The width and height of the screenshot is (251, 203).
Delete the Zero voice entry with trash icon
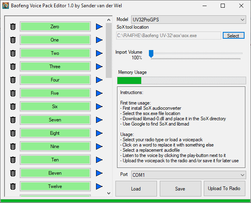pos(13,27)
